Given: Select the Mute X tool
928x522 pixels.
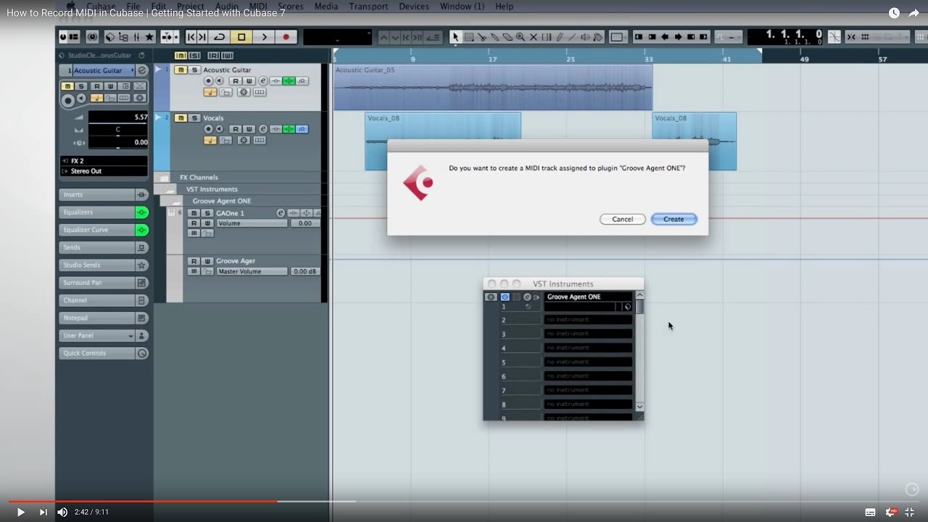Looking at the screenshot, I should click(534, 37).
